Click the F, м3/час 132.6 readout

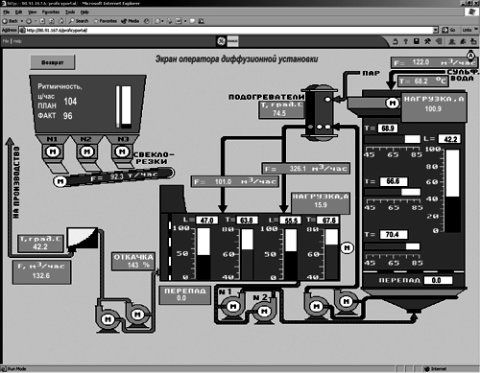(x=41, y=271)
